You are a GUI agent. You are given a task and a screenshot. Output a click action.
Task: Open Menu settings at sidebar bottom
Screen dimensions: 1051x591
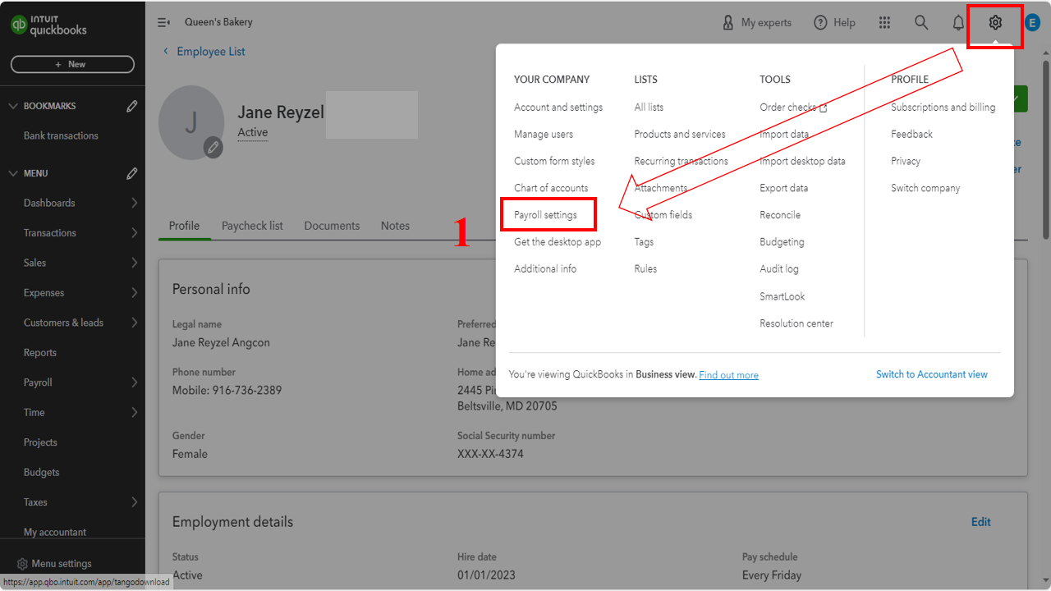(x=54, y=564)
